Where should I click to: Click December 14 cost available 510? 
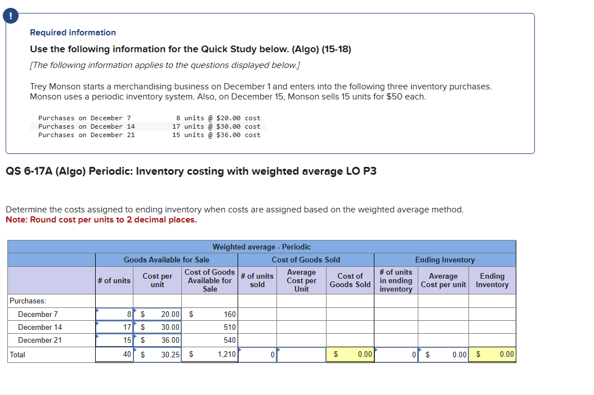click(x=210, y=327)
